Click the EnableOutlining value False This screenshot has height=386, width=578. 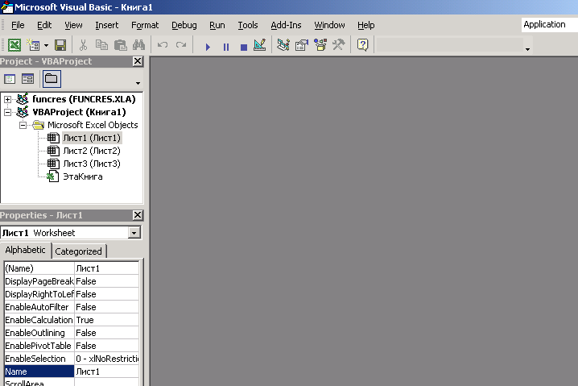(106, 333)
